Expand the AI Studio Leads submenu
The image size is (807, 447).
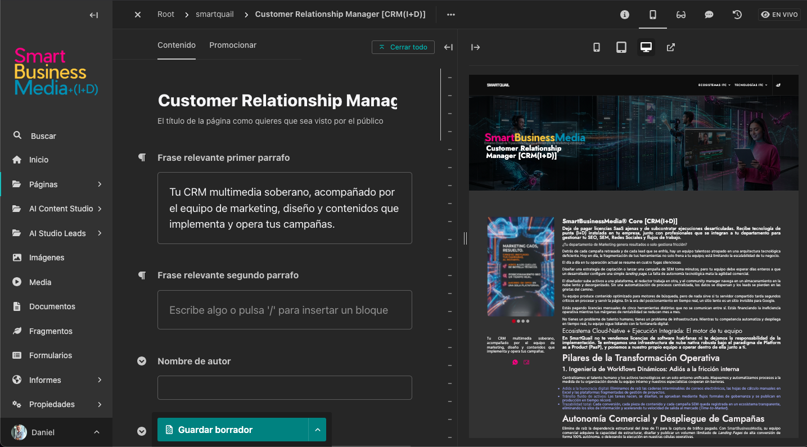(x=100, y=233)
